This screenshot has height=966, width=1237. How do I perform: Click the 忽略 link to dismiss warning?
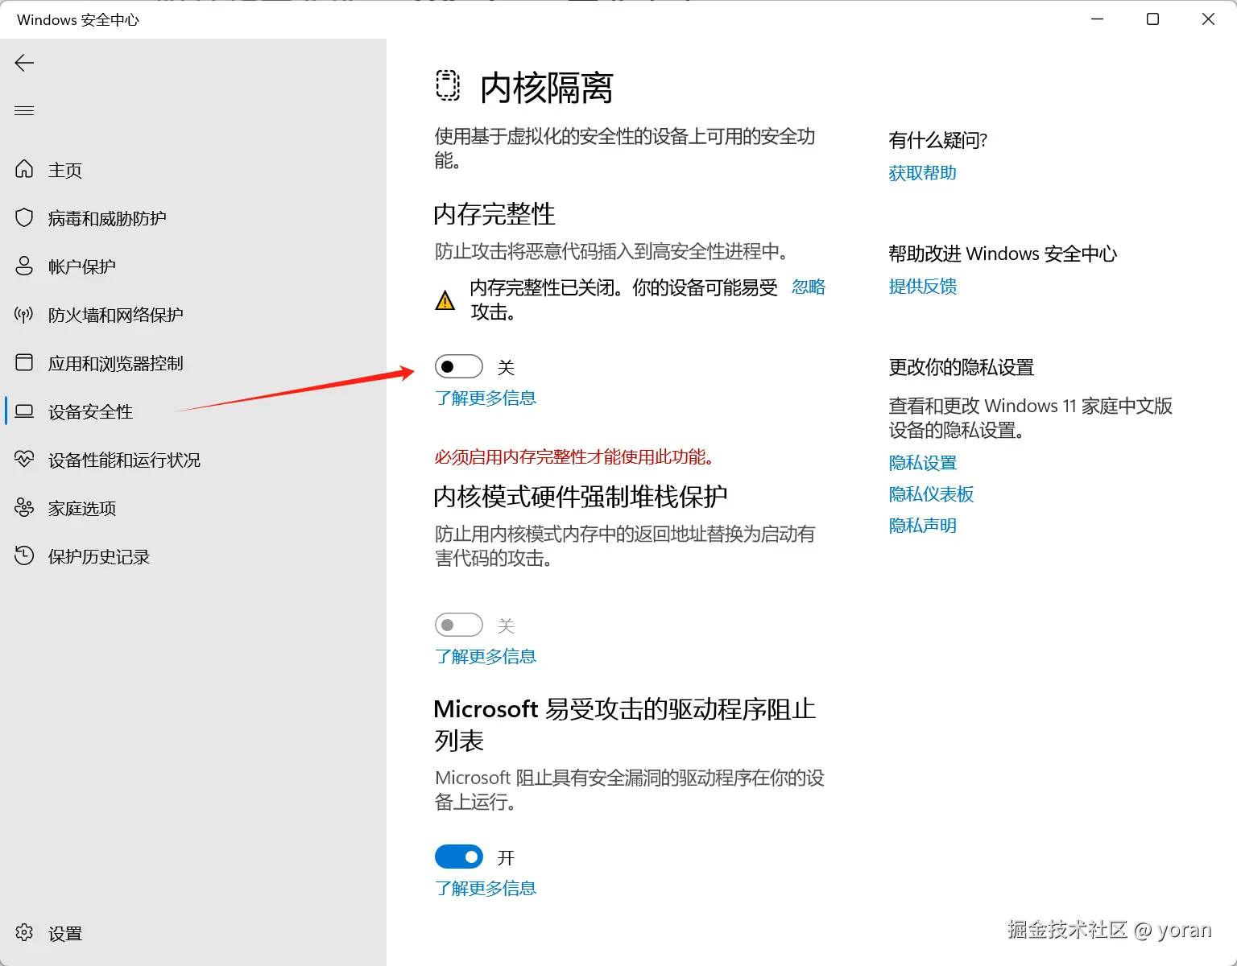[x=809, y=287]
